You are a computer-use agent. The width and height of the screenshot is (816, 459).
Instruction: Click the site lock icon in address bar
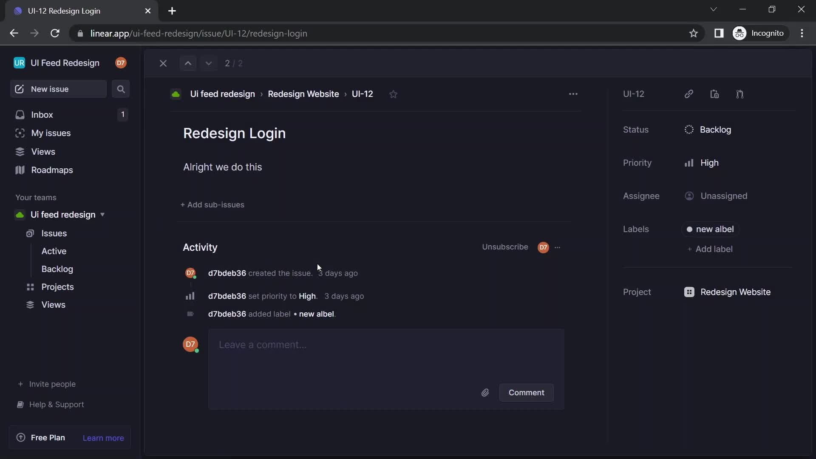coord(80,34)
